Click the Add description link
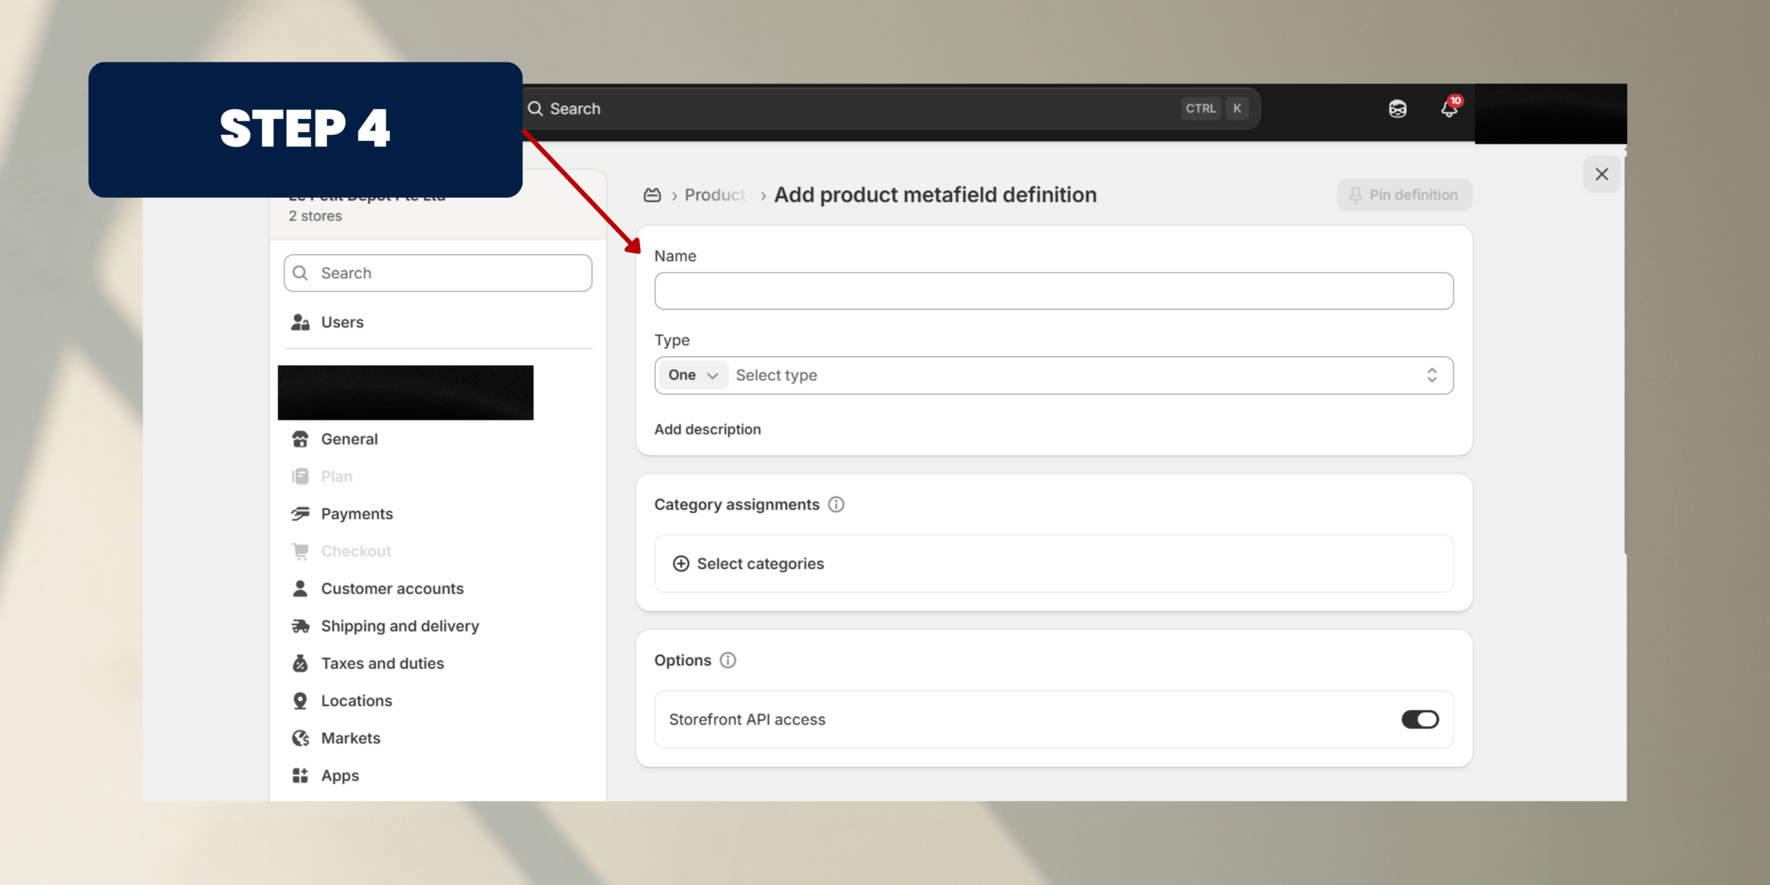 point(707,429)
